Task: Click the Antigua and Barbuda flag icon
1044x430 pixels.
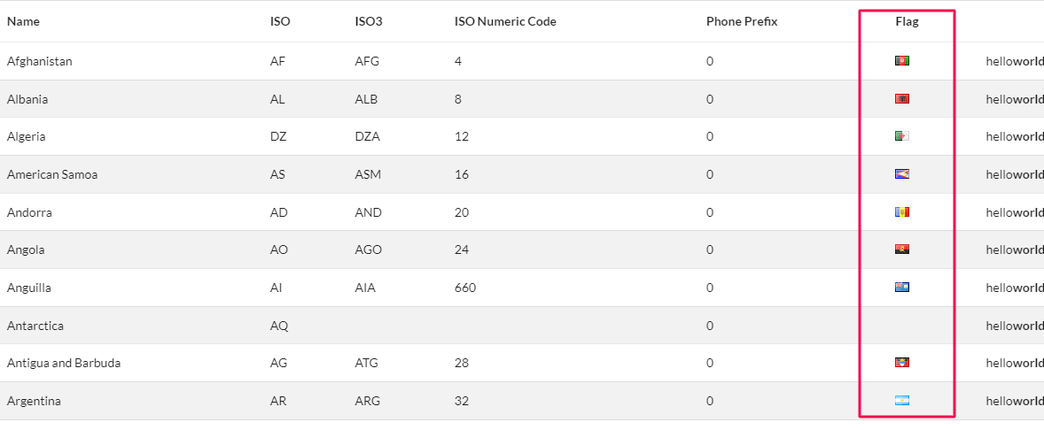Action: click(x=902, y=363)
